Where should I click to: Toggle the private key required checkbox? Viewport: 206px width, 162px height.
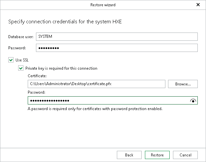pos(21,68)
